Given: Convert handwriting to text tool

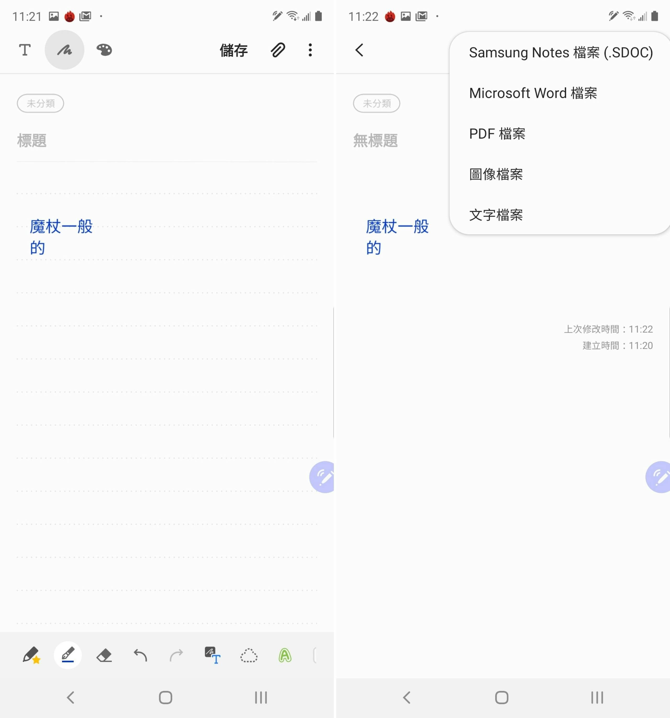Looking at the screenshot, I should [x=212, y=655].
